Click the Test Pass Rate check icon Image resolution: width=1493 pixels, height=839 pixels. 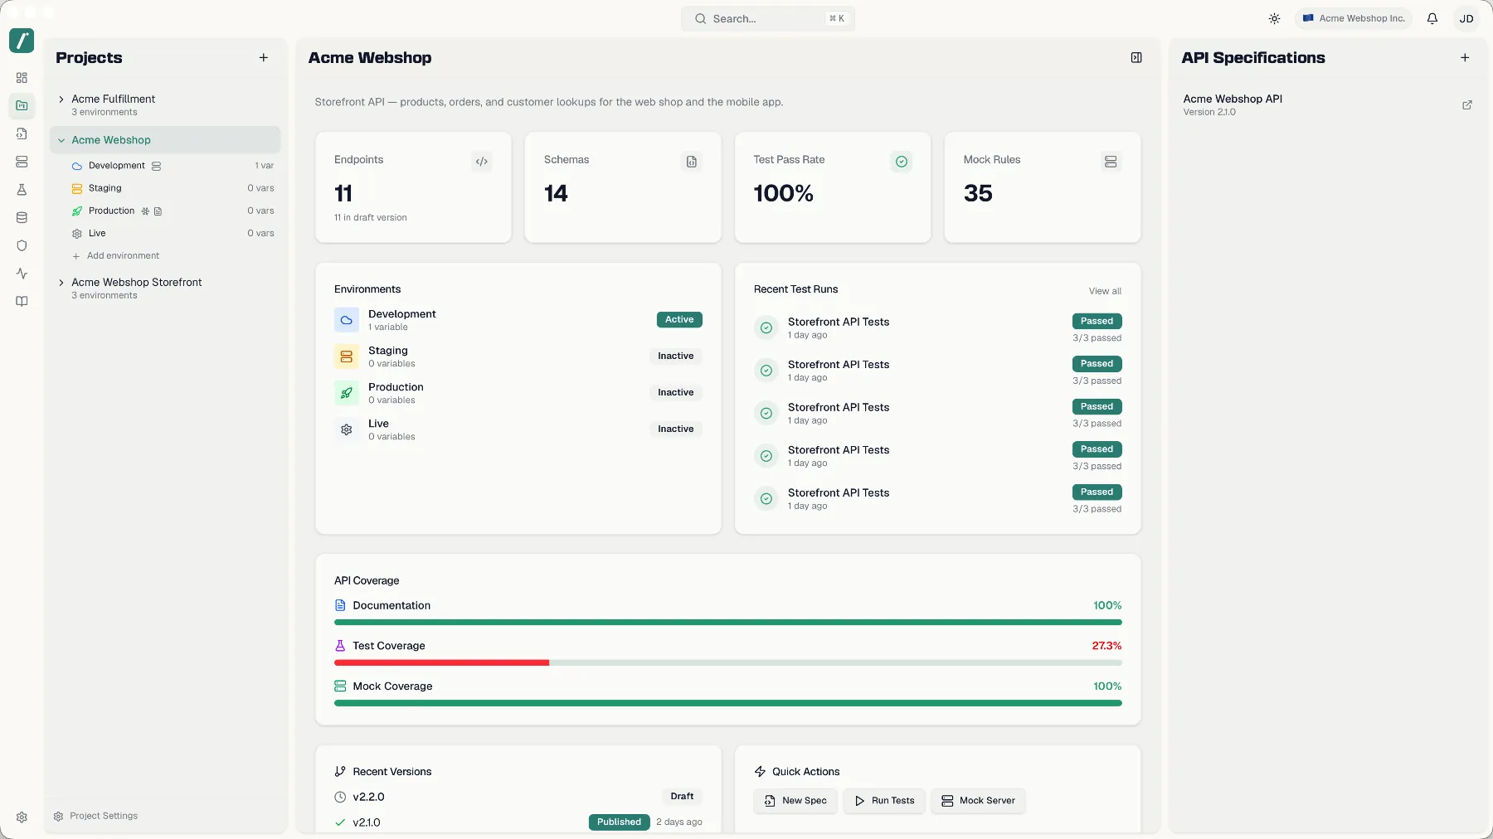(x=902, y=162)
